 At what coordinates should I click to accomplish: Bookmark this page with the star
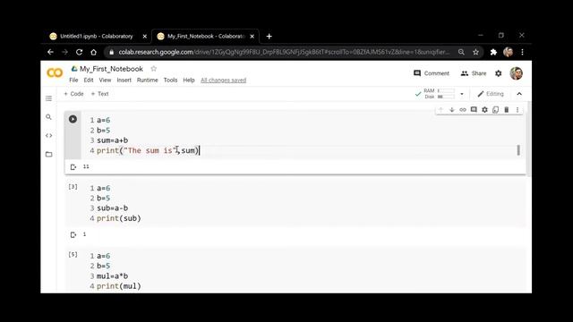tap(475, 52)
